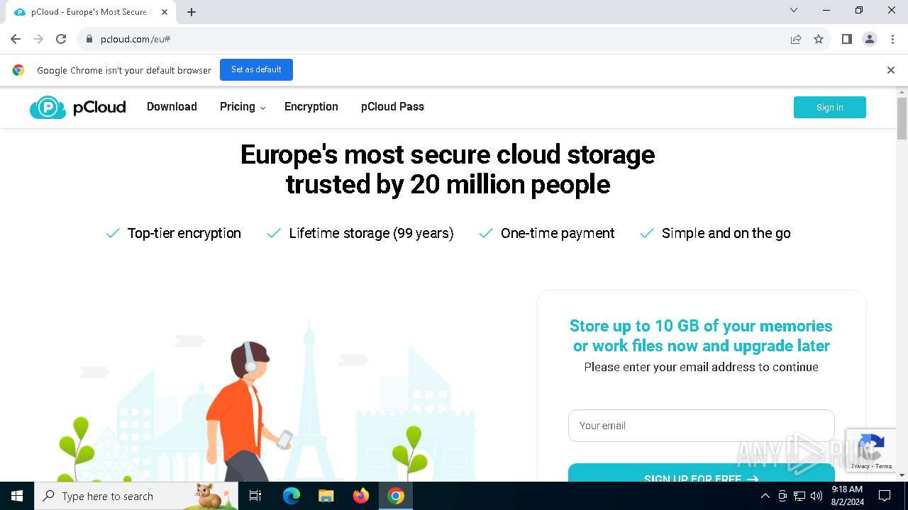Launch Microsoft Edge from the taskbar
This screenshot has width=908, height=510.
coord(292,496)
